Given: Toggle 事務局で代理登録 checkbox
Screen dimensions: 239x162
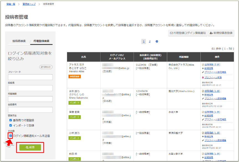Looking at the screenshot, I should [x=11, y=120].
